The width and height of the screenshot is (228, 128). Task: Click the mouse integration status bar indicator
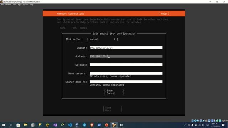(217, 121)
